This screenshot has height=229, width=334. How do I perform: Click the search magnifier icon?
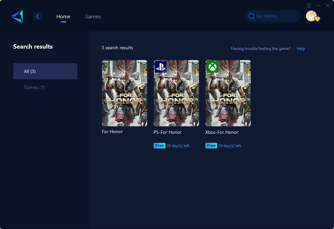pyautogui.click(x=252, y=16)
